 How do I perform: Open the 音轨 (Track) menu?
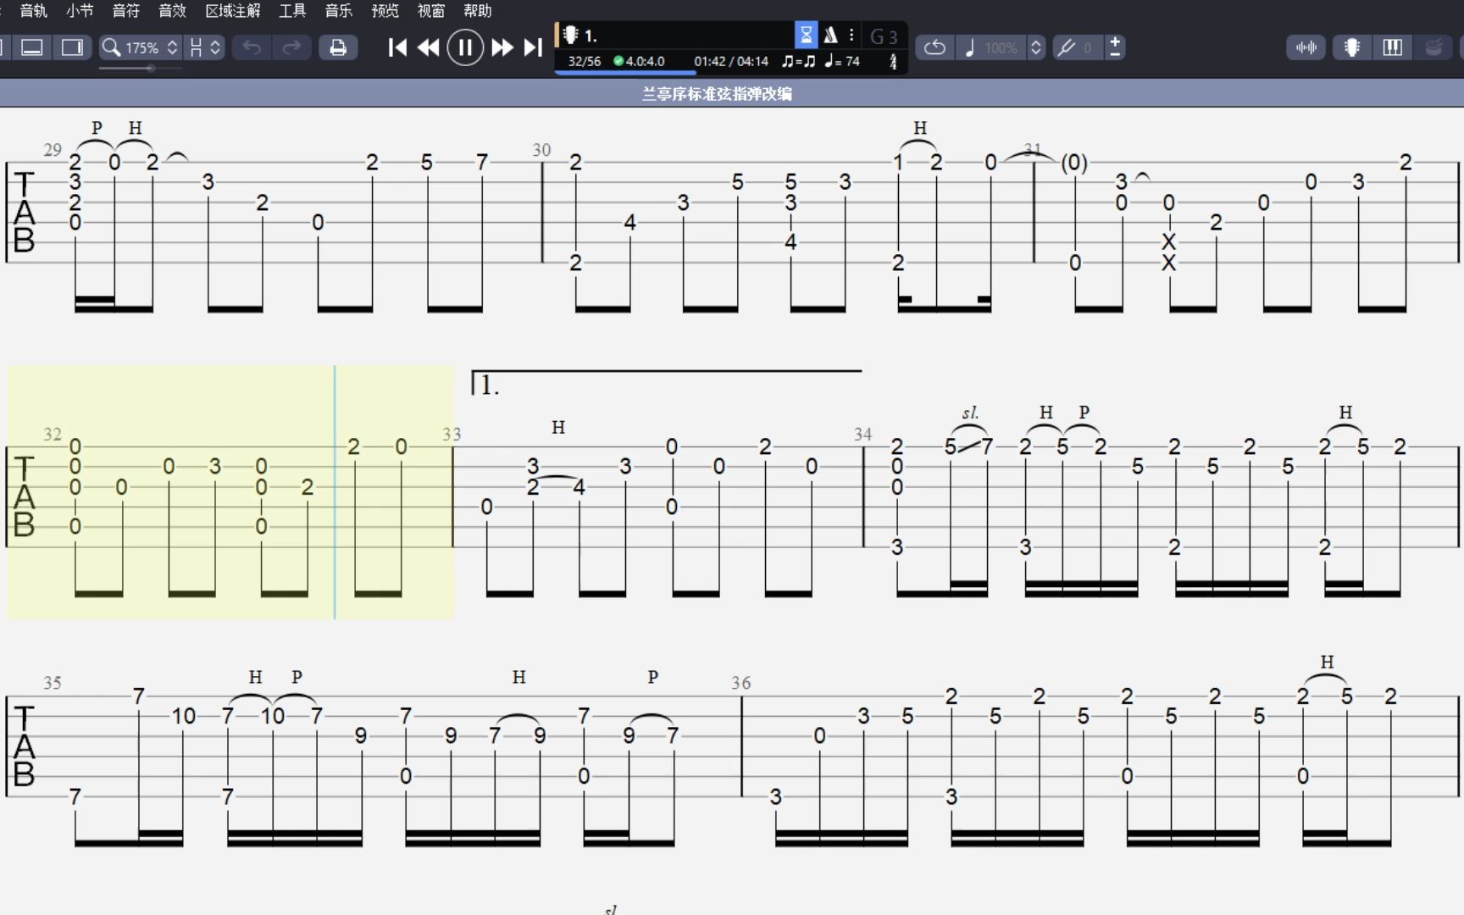pos(34,10)
